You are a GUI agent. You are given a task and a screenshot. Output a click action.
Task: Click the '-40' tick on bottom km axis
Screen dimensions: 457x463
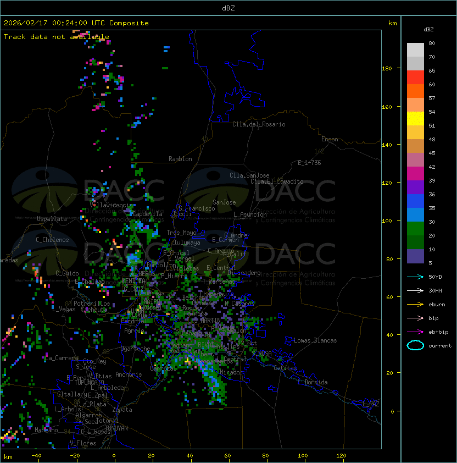[x=36, y=456]
